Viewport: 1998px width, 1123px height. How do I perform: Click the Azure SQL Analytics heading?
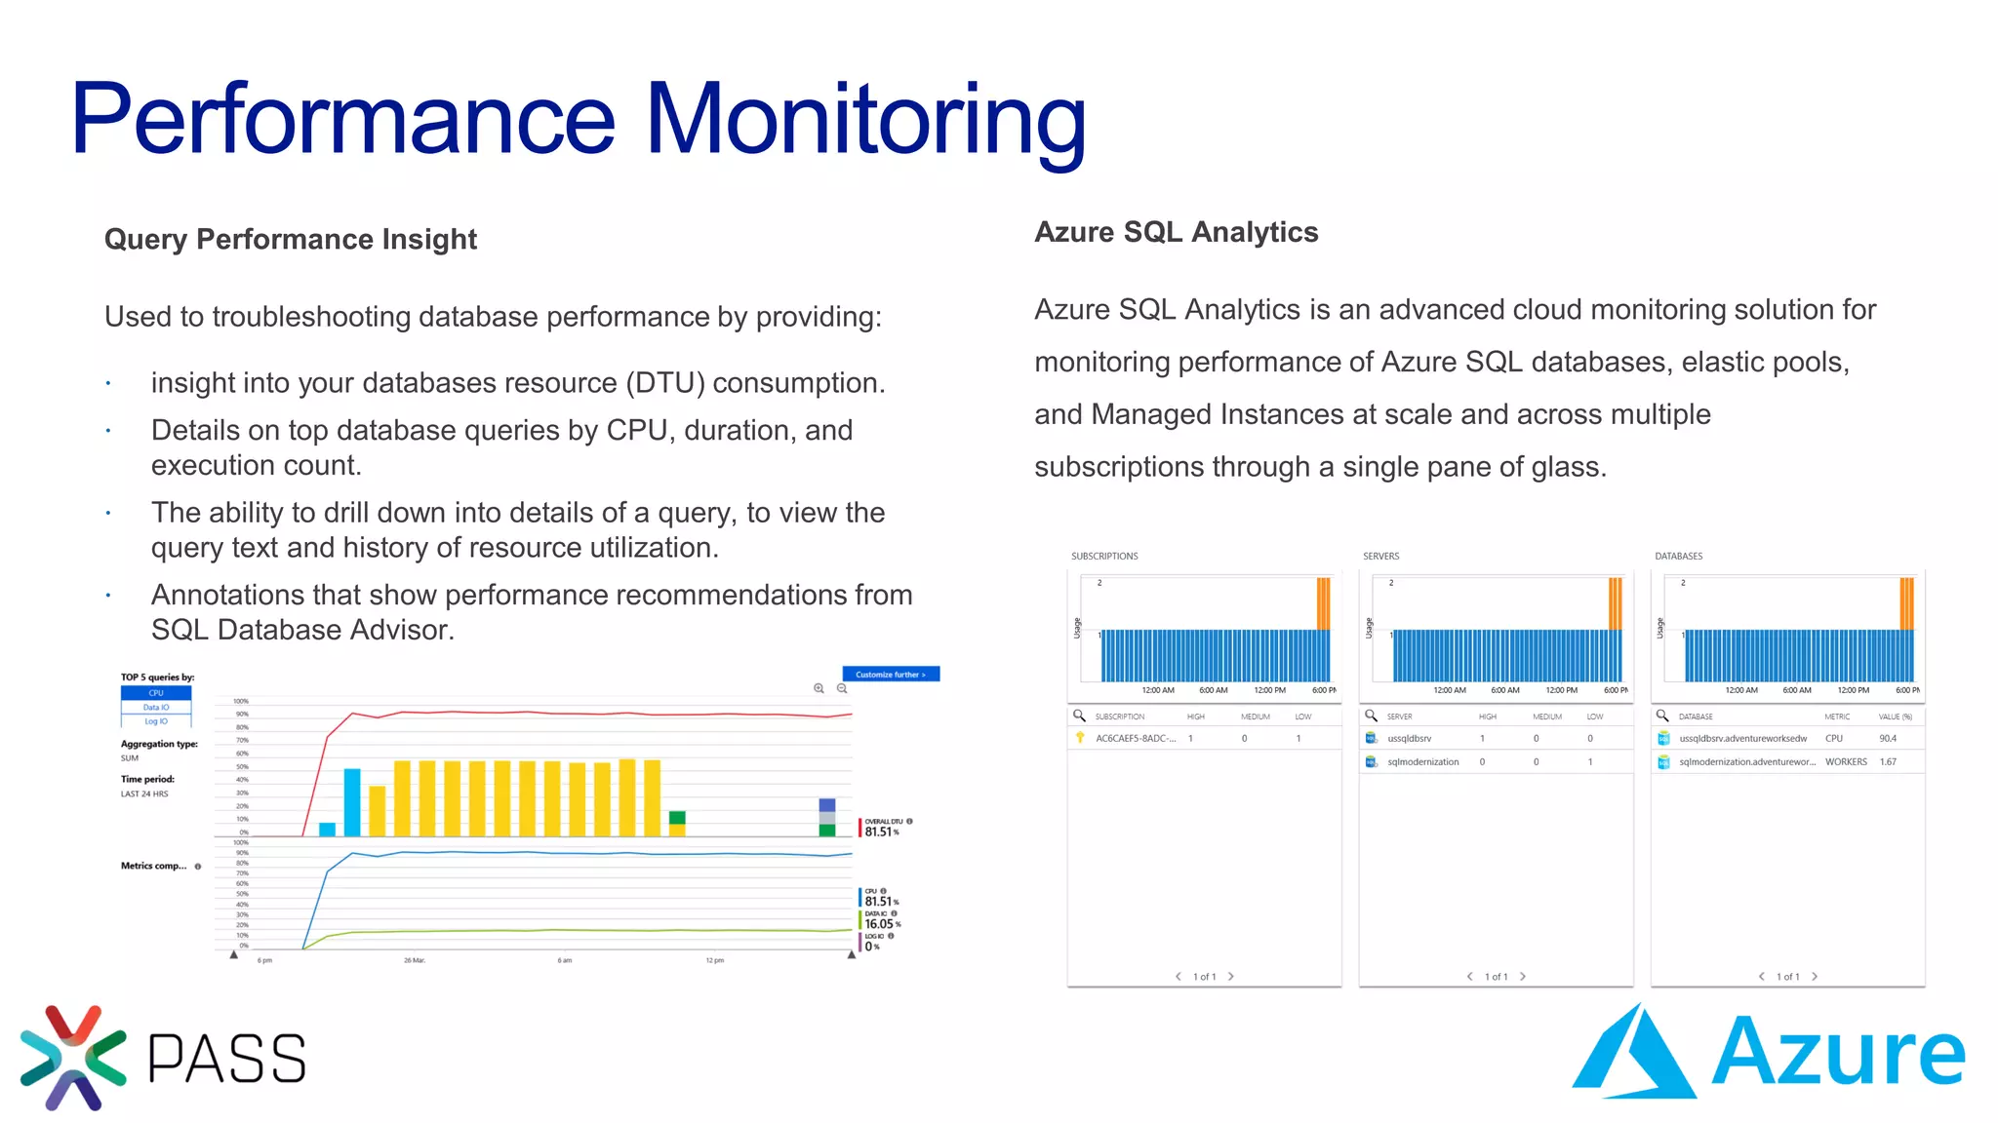pyautogui.click(x=1177, y=232)
